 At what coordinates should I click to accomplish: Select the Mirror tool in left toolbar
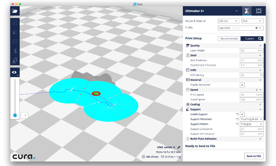tap(15, 51)
